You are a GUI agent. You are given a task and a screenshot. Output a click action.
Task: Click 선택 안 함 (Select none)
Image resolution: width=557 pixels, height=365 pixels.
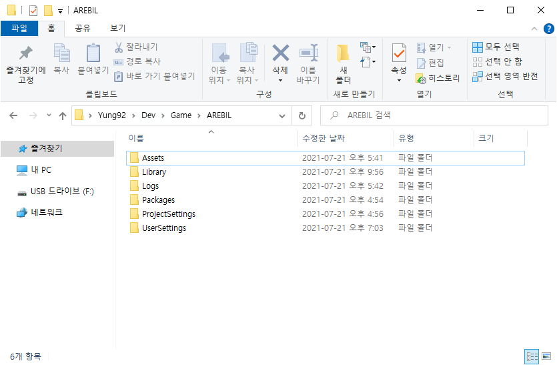point(498,61)
